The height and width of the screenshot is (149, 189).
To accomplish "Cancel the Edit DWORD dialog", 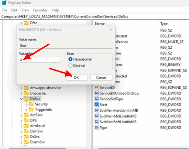I will [101, 77].
